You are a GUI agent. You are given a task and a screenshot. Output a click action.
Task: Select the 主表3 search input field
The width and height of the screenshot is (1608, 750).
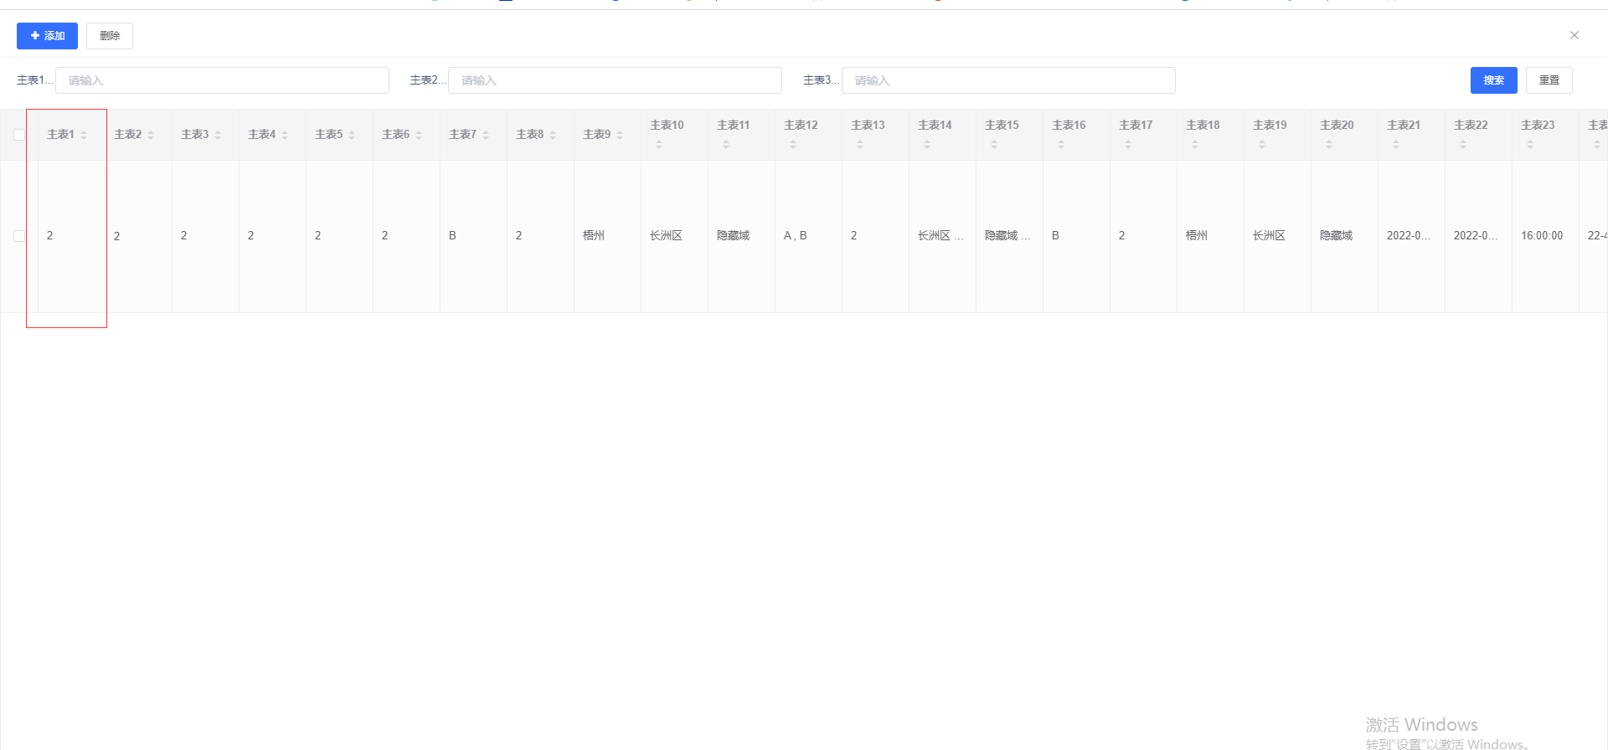(1008, 80)
